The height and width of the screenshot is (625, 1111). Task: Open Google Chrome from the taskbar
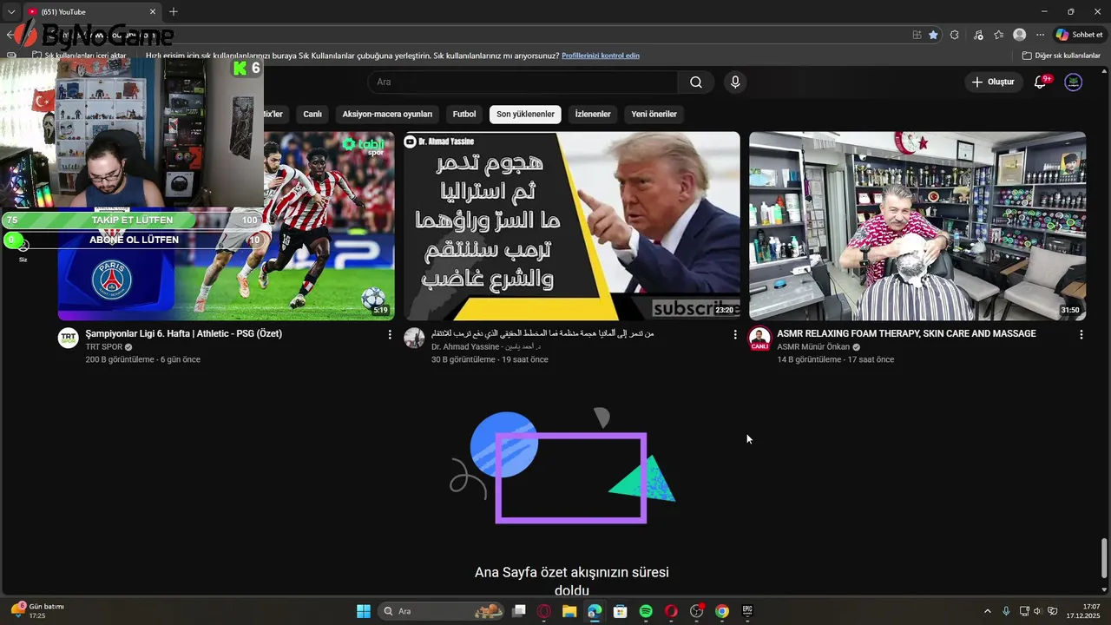coord(722,611)
